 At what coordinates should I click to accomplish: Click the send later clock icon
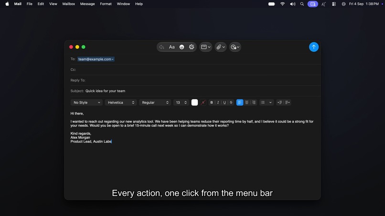[234, 47]
